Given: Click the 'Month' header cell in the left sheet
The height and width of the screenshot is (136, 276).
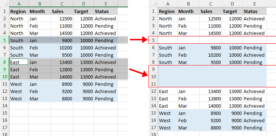Looking at the screenshot, I should (x=40, y=11).
